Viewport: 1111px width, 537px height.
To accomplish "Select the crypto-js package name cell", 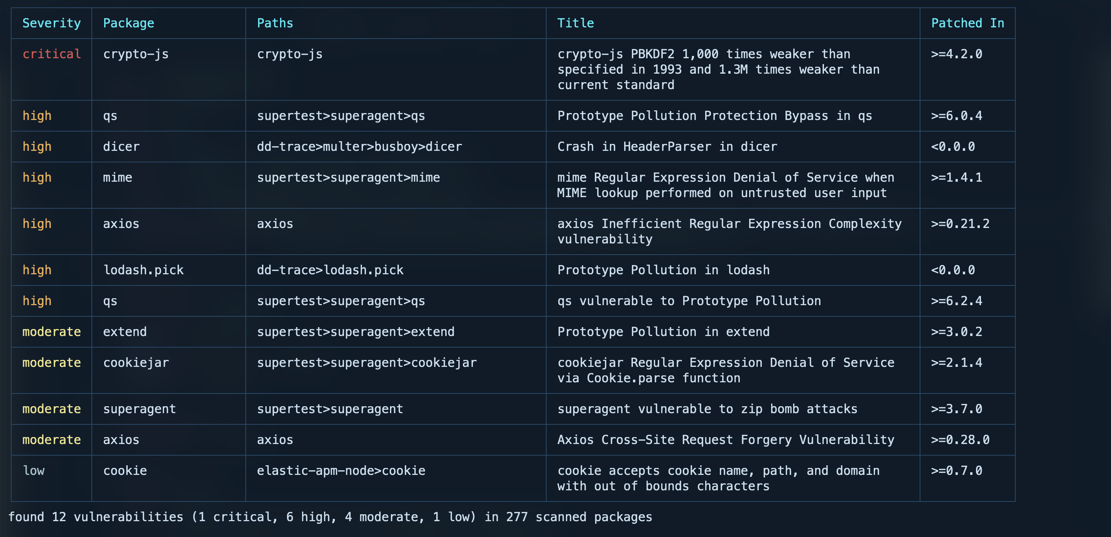I will [x=135, y=54].
